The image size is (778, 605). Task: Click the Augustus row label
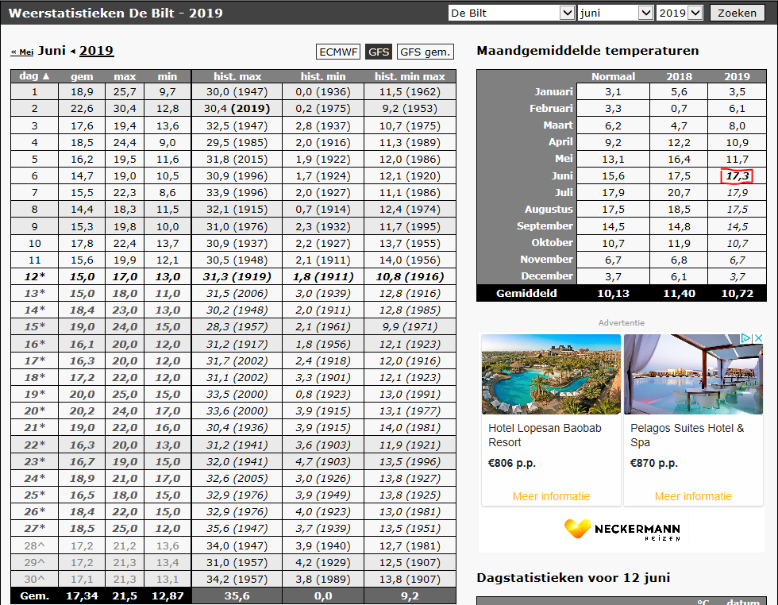(549, 209)
